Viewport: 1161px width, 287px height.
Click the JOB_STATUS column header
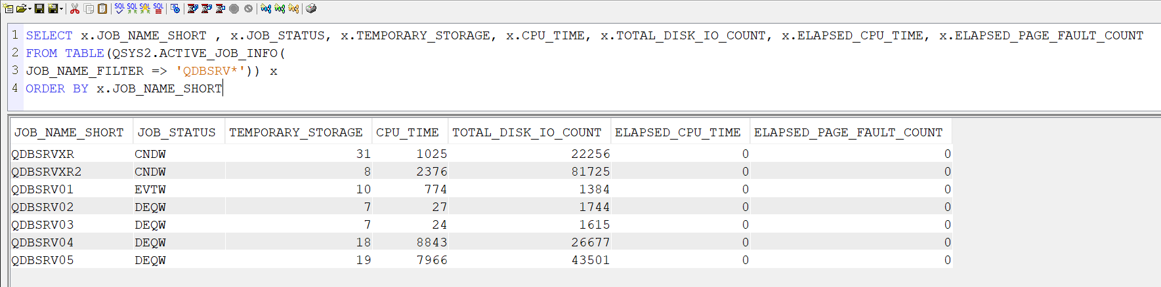point(176,132)
